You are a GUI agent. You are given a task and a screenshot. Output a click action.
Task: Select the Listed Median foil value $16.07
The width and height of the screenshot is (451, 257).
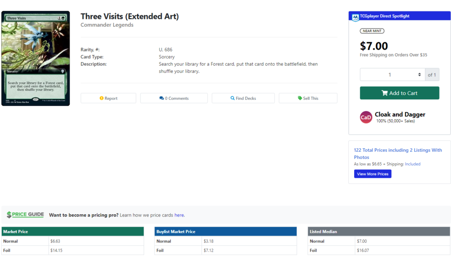[x=363, y=250]
